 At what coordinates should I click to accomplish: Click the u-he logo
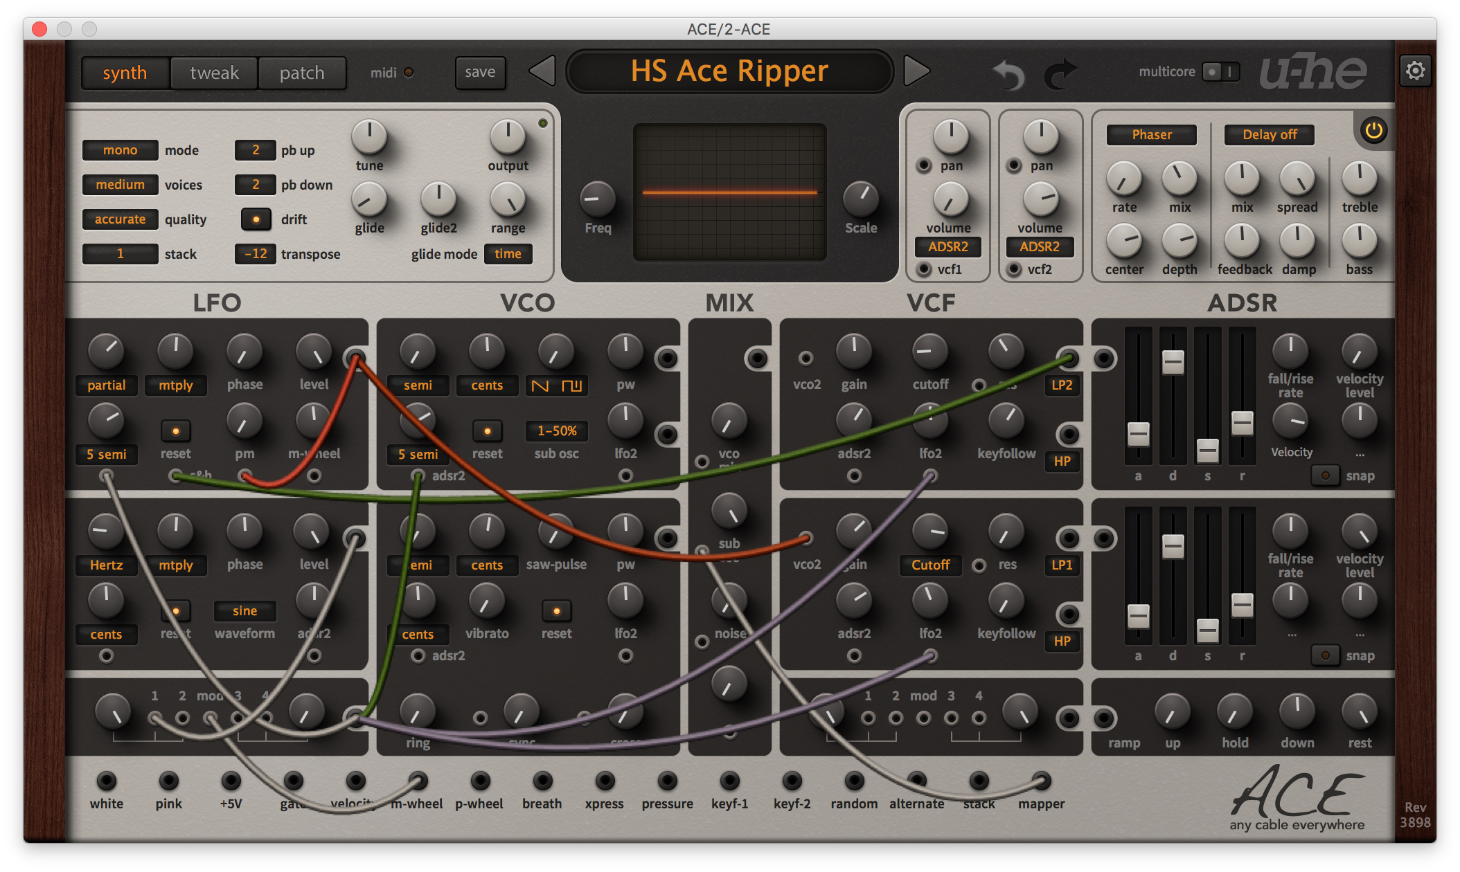[1312, 71]
